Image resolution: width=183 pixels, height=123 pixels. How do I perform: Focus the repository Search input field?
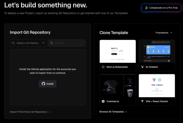[x=67, y=43]
